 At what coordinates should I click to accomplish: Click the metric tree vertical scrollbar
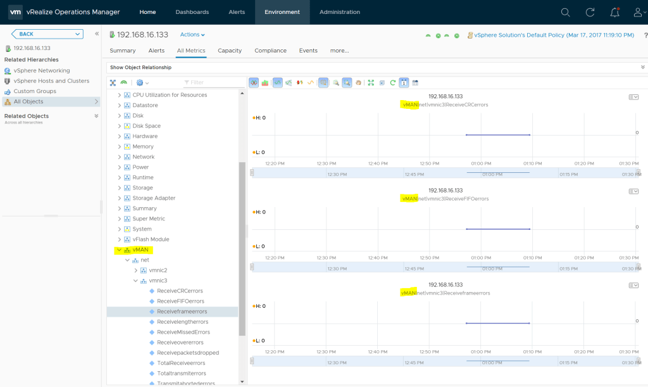pyautogui.click(x=242, y=249)
